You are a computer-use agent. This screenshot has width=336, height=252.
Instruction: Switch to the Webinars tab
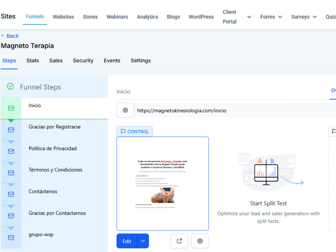(x=117, y=17)
